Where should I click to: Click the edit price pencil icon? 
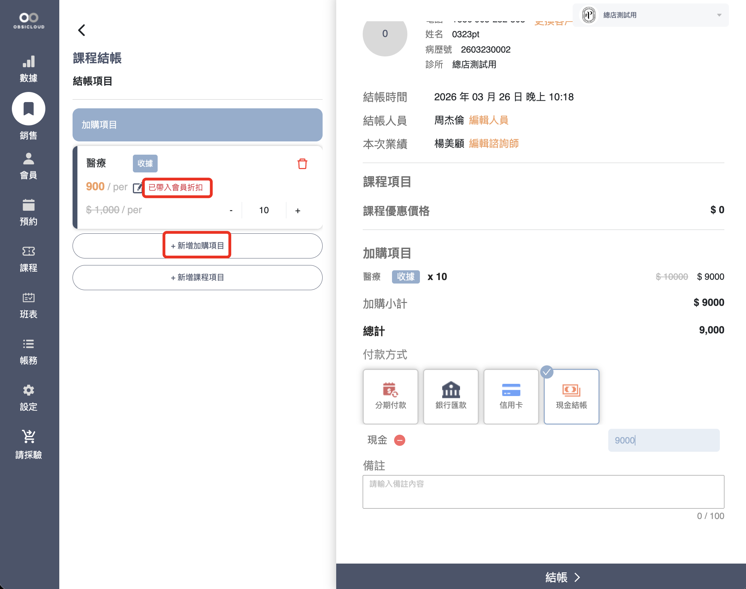[x=137, y=188]
